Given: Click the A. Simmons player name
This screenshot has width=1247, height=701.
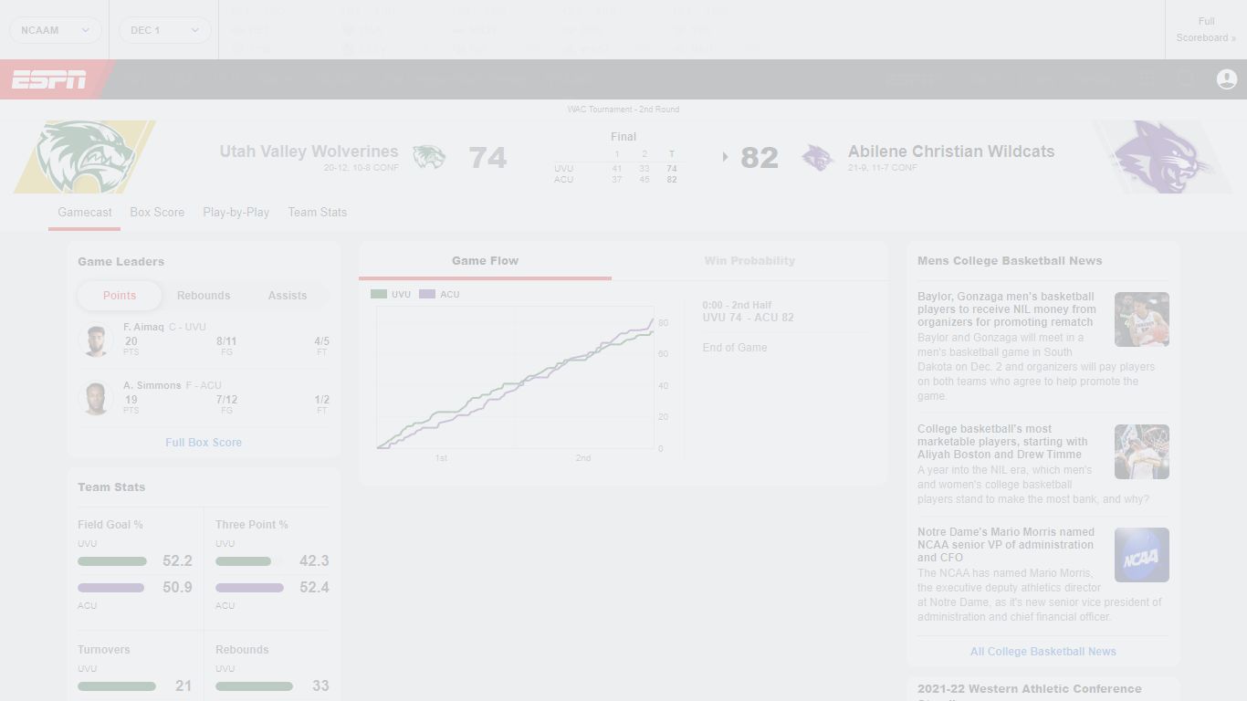Looking at the screenshot, I should tap(152, 385).
